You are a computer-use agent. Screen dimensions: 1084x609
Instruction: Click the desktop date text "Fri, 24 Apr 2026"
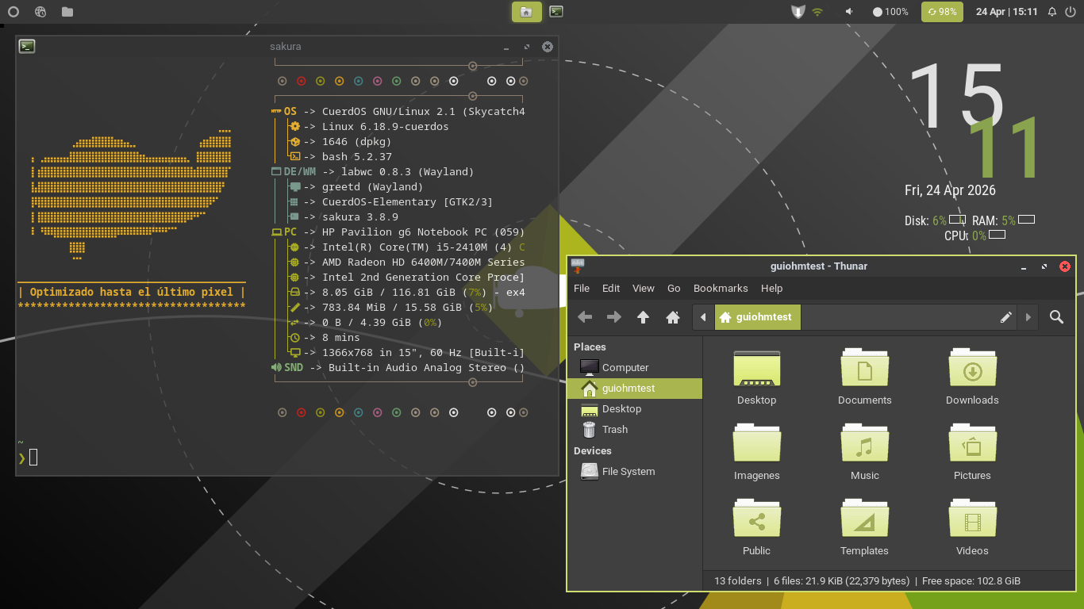[950, 190]
